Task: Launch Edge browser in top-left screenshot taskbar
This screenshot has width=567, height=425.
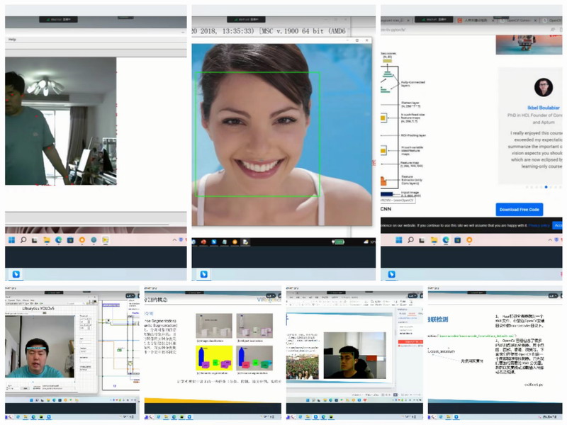Action: tap(58, 240)
